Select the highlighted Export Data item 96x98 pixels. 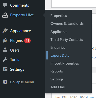[x=60, y=55]
